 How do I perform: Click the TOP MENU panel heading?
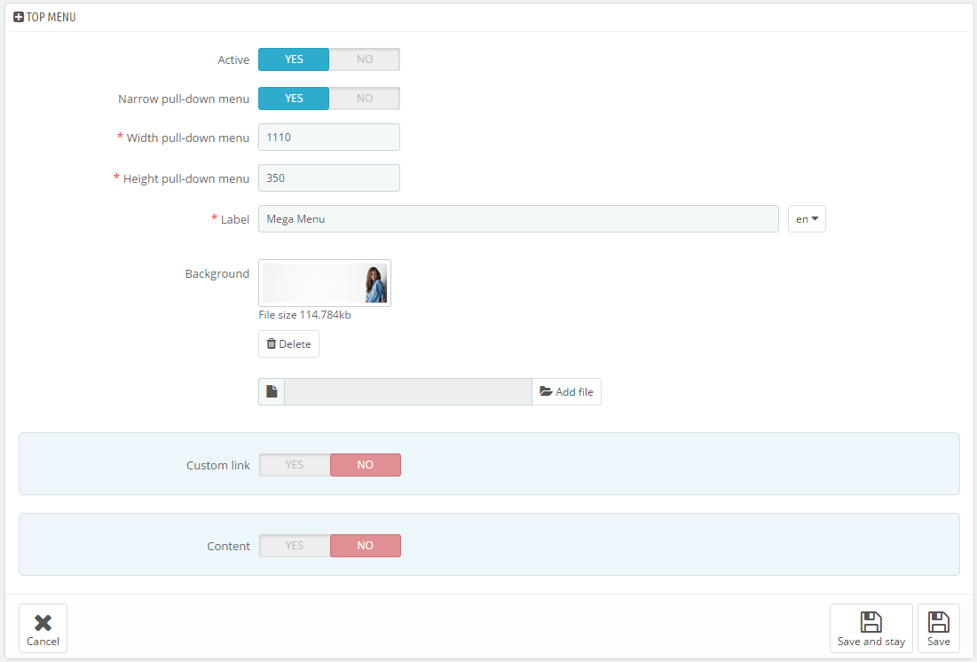[x=51, y=18]
